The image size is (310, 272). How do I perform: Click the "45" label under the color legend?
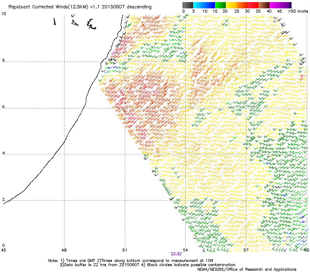coord(279,11)
